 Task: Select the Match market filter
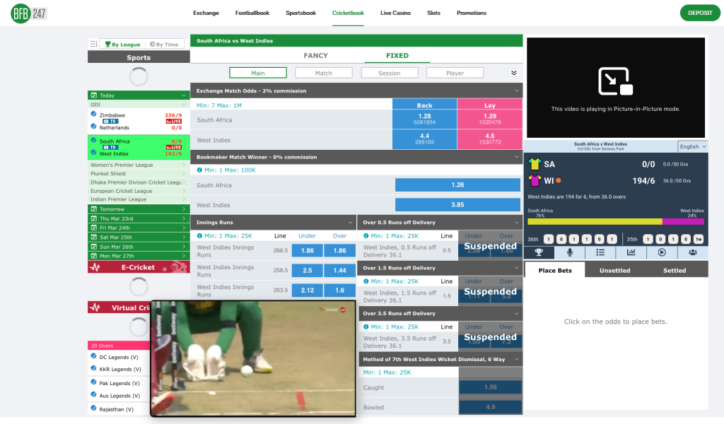tap(324, 73)
